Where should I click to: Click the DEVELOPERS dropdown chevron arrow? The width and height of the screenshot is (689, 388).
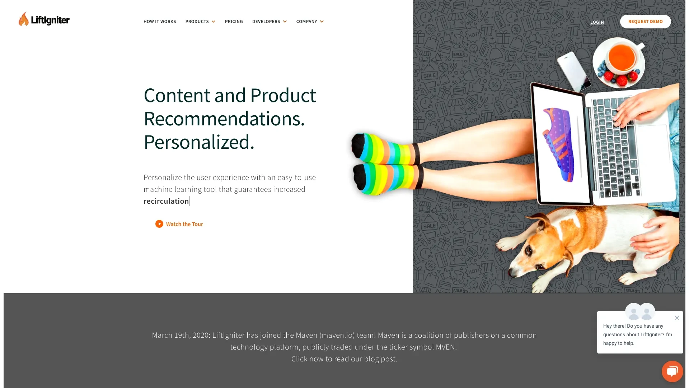(285, 21)
